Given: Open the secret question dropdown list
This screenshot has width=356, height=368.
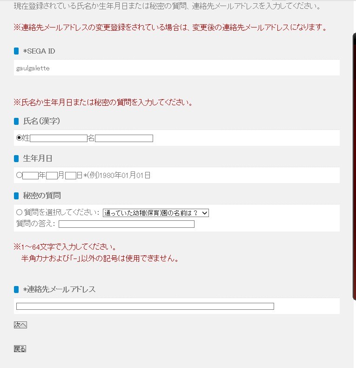Looking at the screenshot, I should coord(156,212).
